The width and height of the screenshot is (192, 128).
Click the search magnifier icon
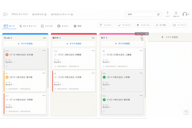tap(158, 14)
